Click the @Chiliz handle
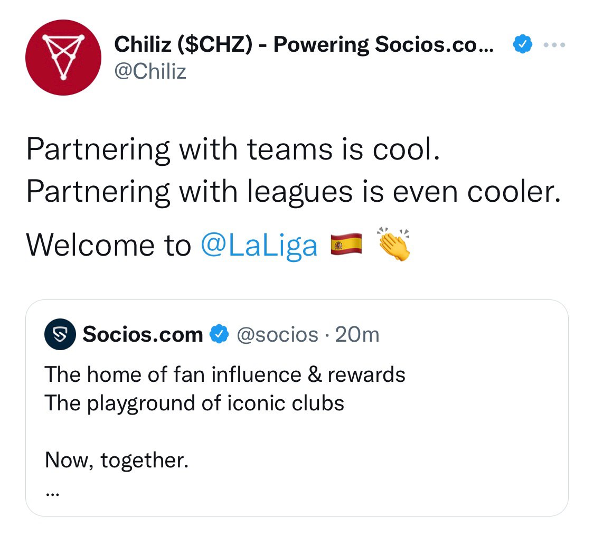The width and height of the screenshot is (594, 535). pos(150,71)
